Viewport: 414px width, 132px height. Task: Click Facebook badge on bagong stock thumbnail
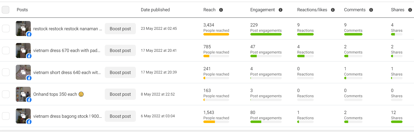click(29, 122)
